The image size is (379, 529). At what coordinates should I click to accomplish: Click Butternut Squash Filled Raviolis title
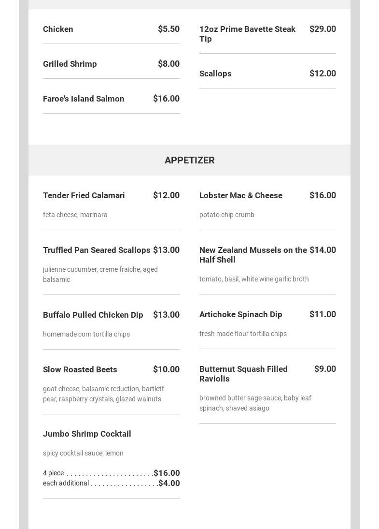pyautogui.click(x=243, y=374)
